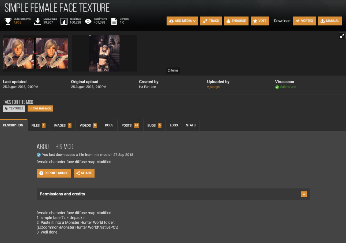This screenshot has height=243, width=346.
Task: Click the About This Mod heading
Action: pyautogui.click(x=55, y=147)
